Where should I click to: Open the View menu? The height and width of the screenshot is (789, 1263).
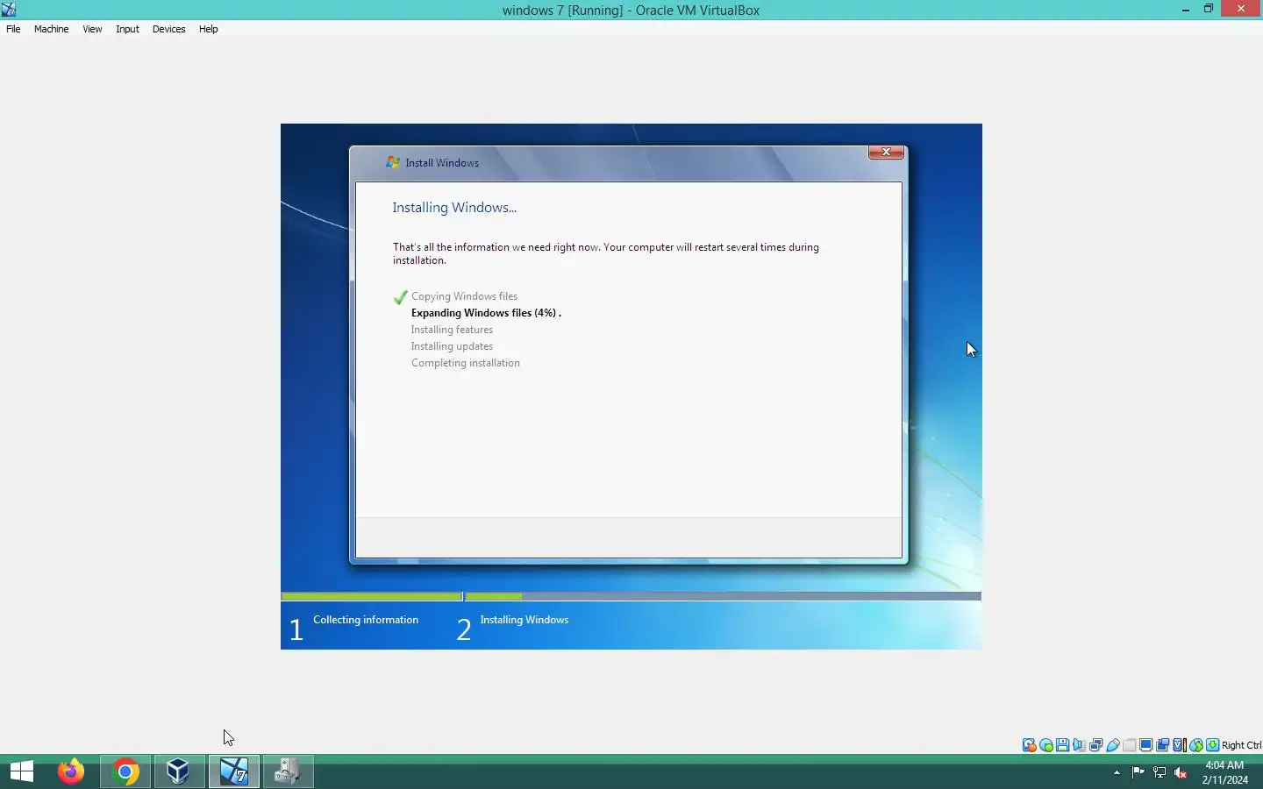tap(92, 29)
